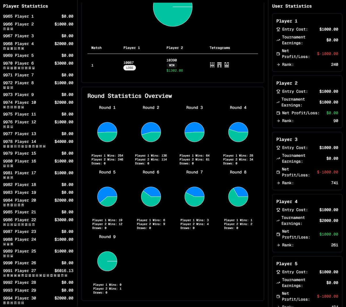Click 'Player 2 Wins: 1' under Round 9

[x=107, y=289]
